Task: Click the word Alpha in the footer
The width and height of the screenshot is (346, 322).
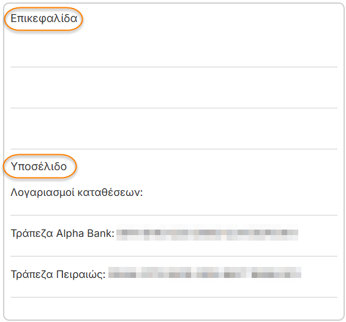Action: tap(70, 233)
